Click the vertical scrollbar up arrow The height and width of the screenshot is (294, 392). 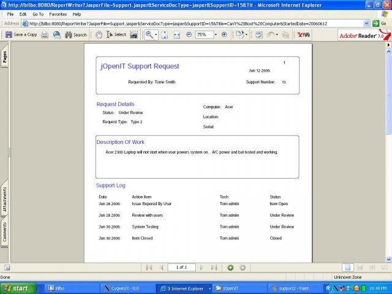click(388, 51)
